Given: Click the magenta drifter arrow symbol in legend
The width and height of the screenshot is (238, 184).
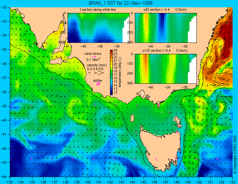Looking at the screenshot, I should click(x=98, y=84).
